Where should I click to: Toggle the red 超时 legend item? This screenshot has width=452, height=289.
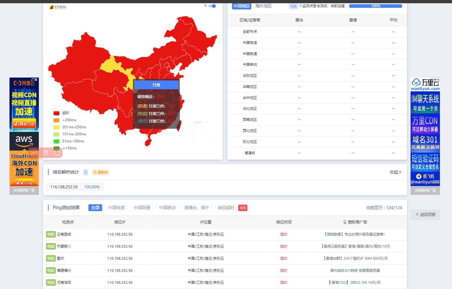click(61, 113)
